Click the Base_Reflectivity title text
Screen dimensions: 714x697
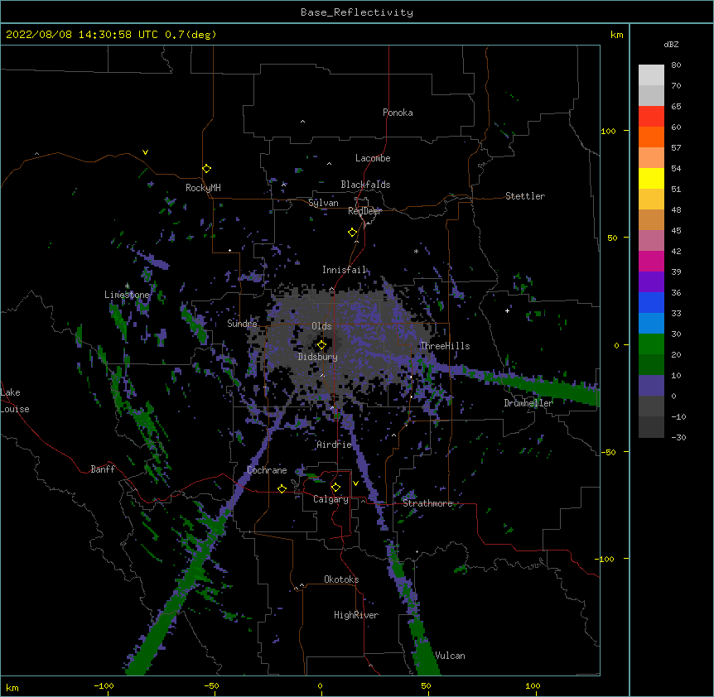pyautogui.click(x=357, y=12)
